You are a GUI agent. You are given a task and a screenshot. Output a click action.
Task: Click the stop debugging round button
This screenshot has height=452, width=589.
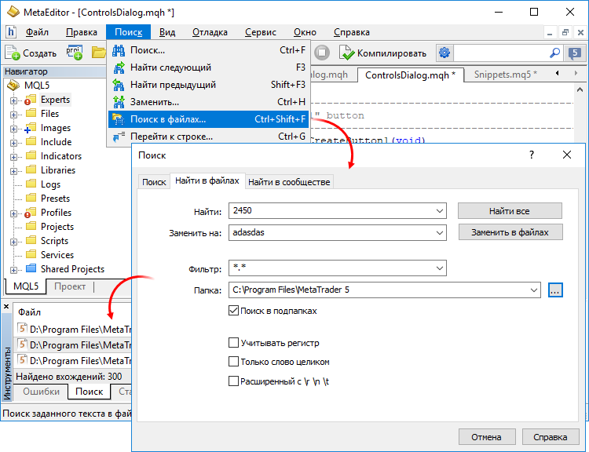pyautogui.click(x=322, y=53)
